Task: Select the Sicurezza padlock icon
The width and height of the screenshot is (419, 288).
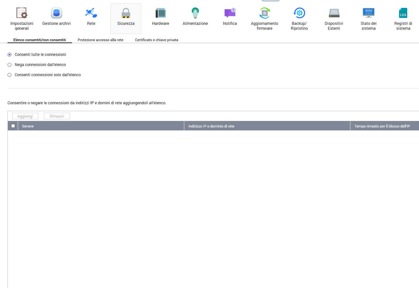Action: coord(126,13)
